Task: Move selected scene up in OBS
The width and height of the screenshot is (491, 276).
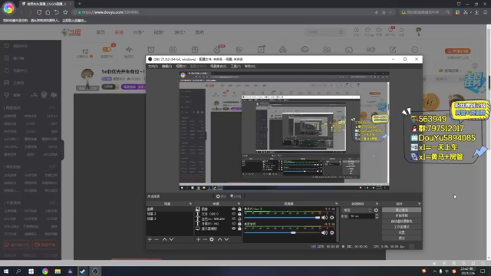Action: pos(164,239)
